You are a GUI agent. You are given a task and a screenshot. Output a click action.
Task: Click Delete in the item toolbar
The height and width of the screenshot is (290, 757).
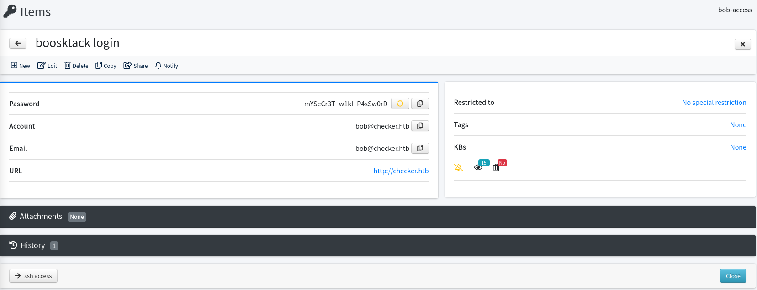click(76, 66)
